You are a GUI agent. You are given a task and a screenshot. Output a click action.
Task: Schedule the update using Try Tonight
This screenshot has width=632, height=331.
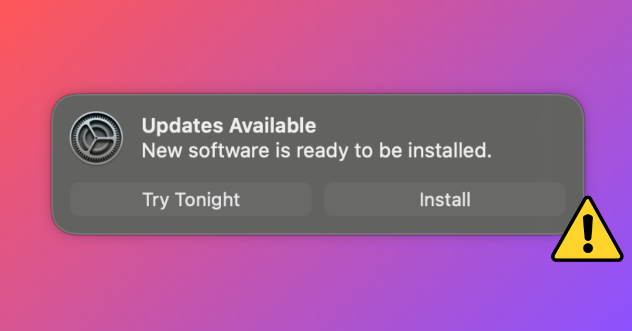pyautogui.click(x=191, y=200)
